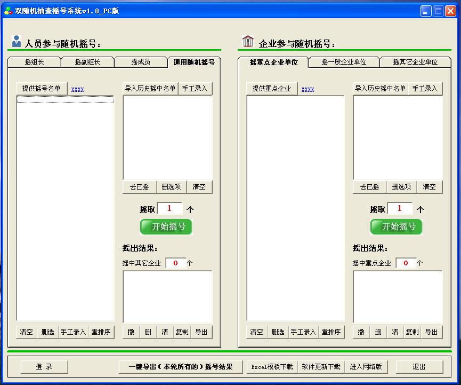Start enterprise lottery with green 开始摇号 button
The image size is (461, 385).
tap(396, 226)
